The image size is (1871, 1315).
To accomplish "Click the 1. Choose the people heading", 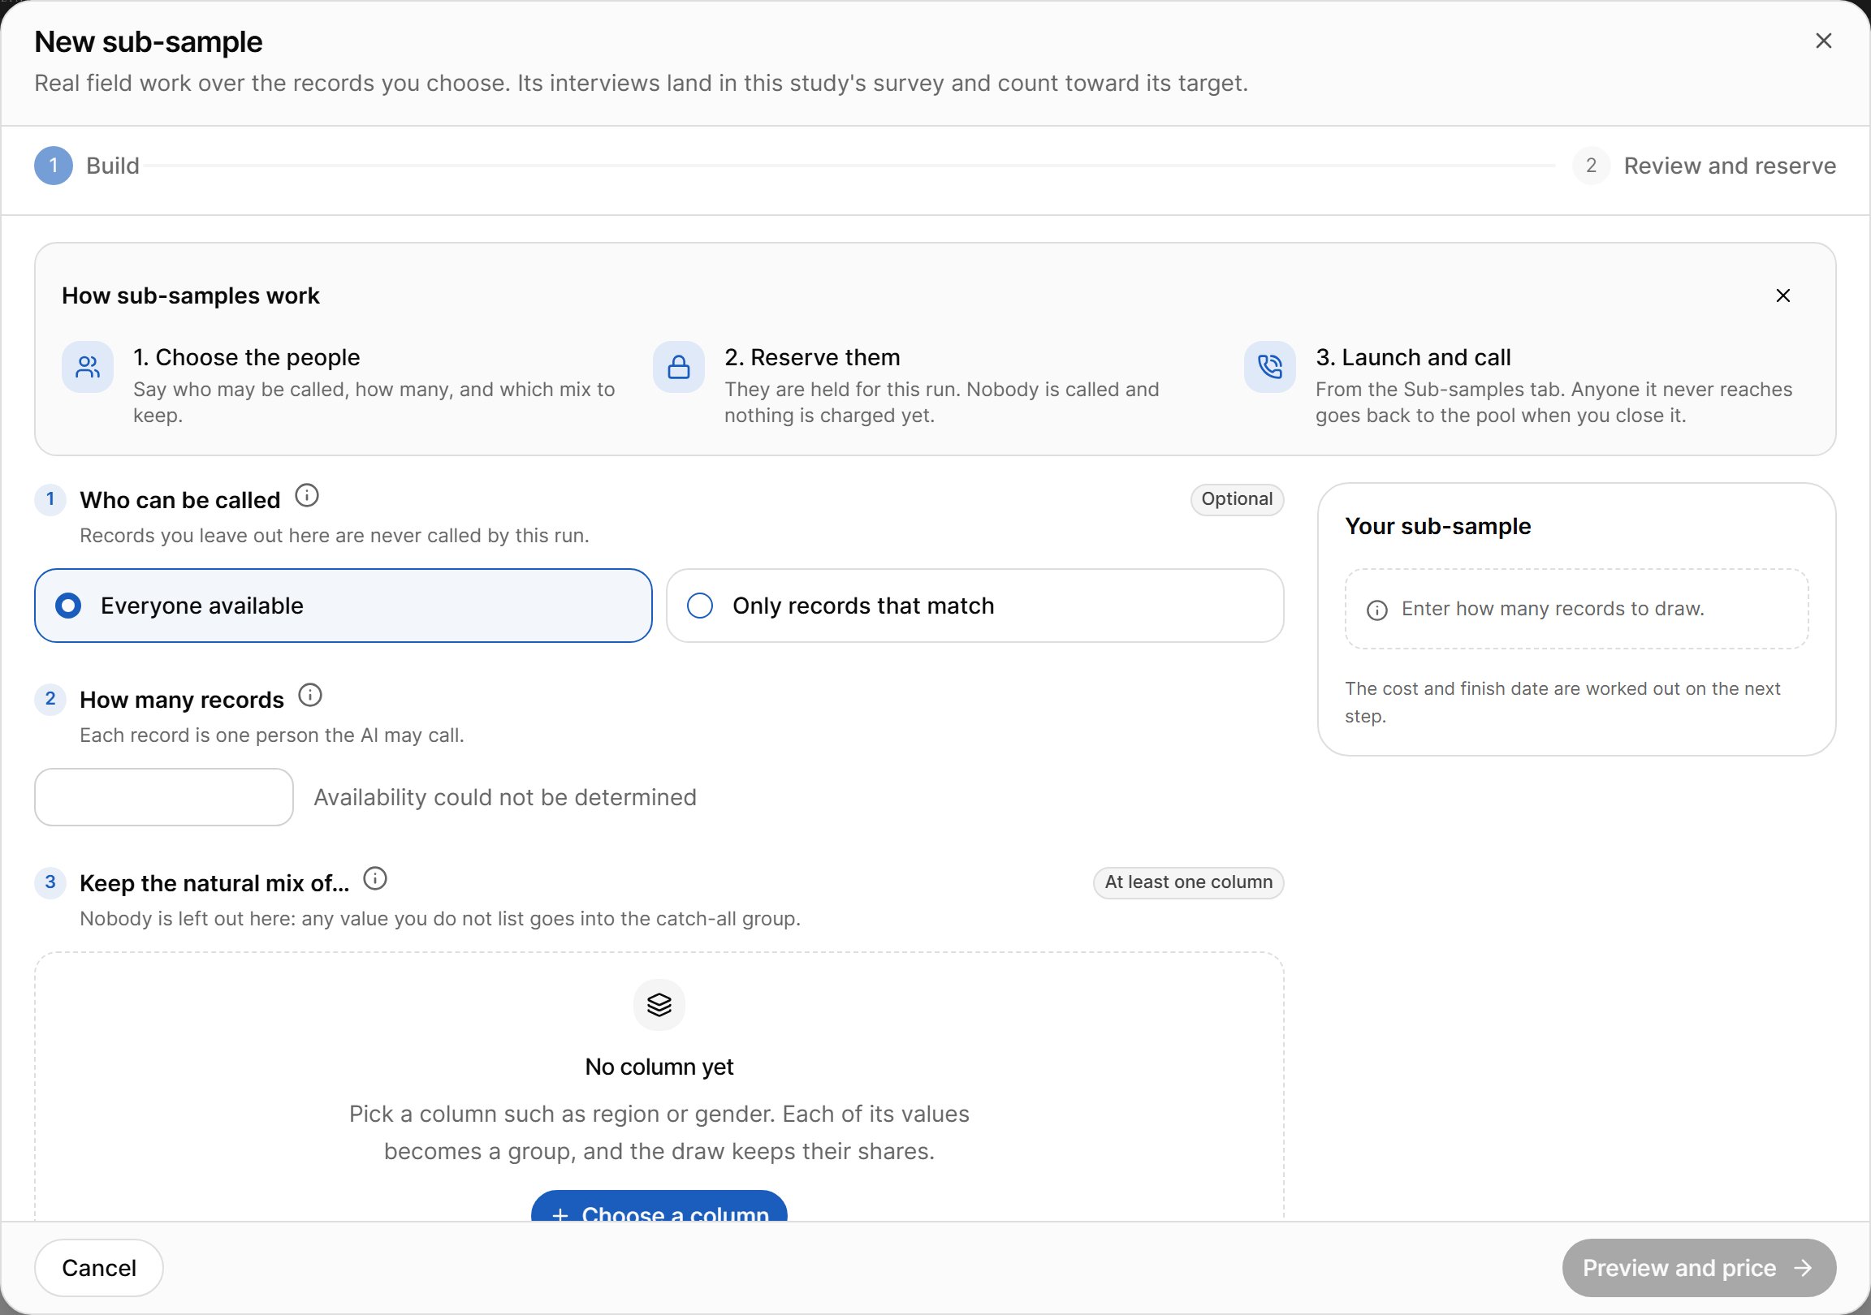I will point(246,357).
